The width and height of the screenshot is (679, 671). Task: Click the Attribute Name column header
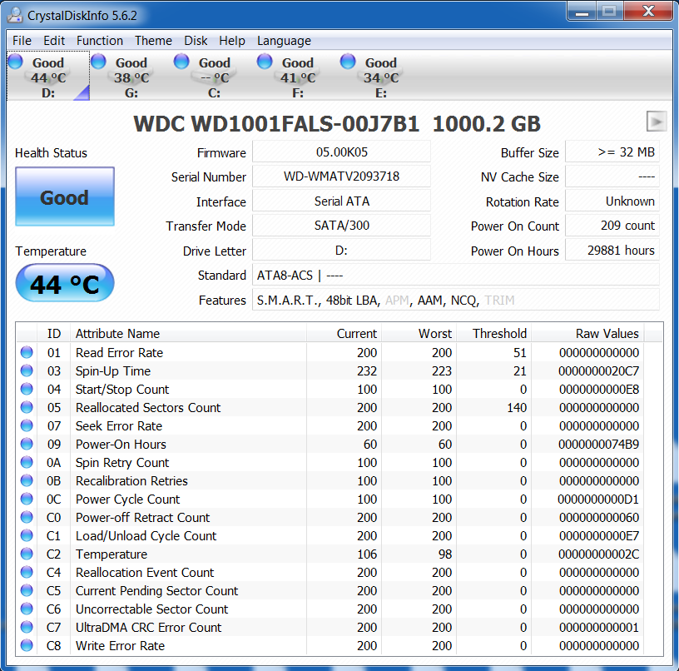(117, 333)
